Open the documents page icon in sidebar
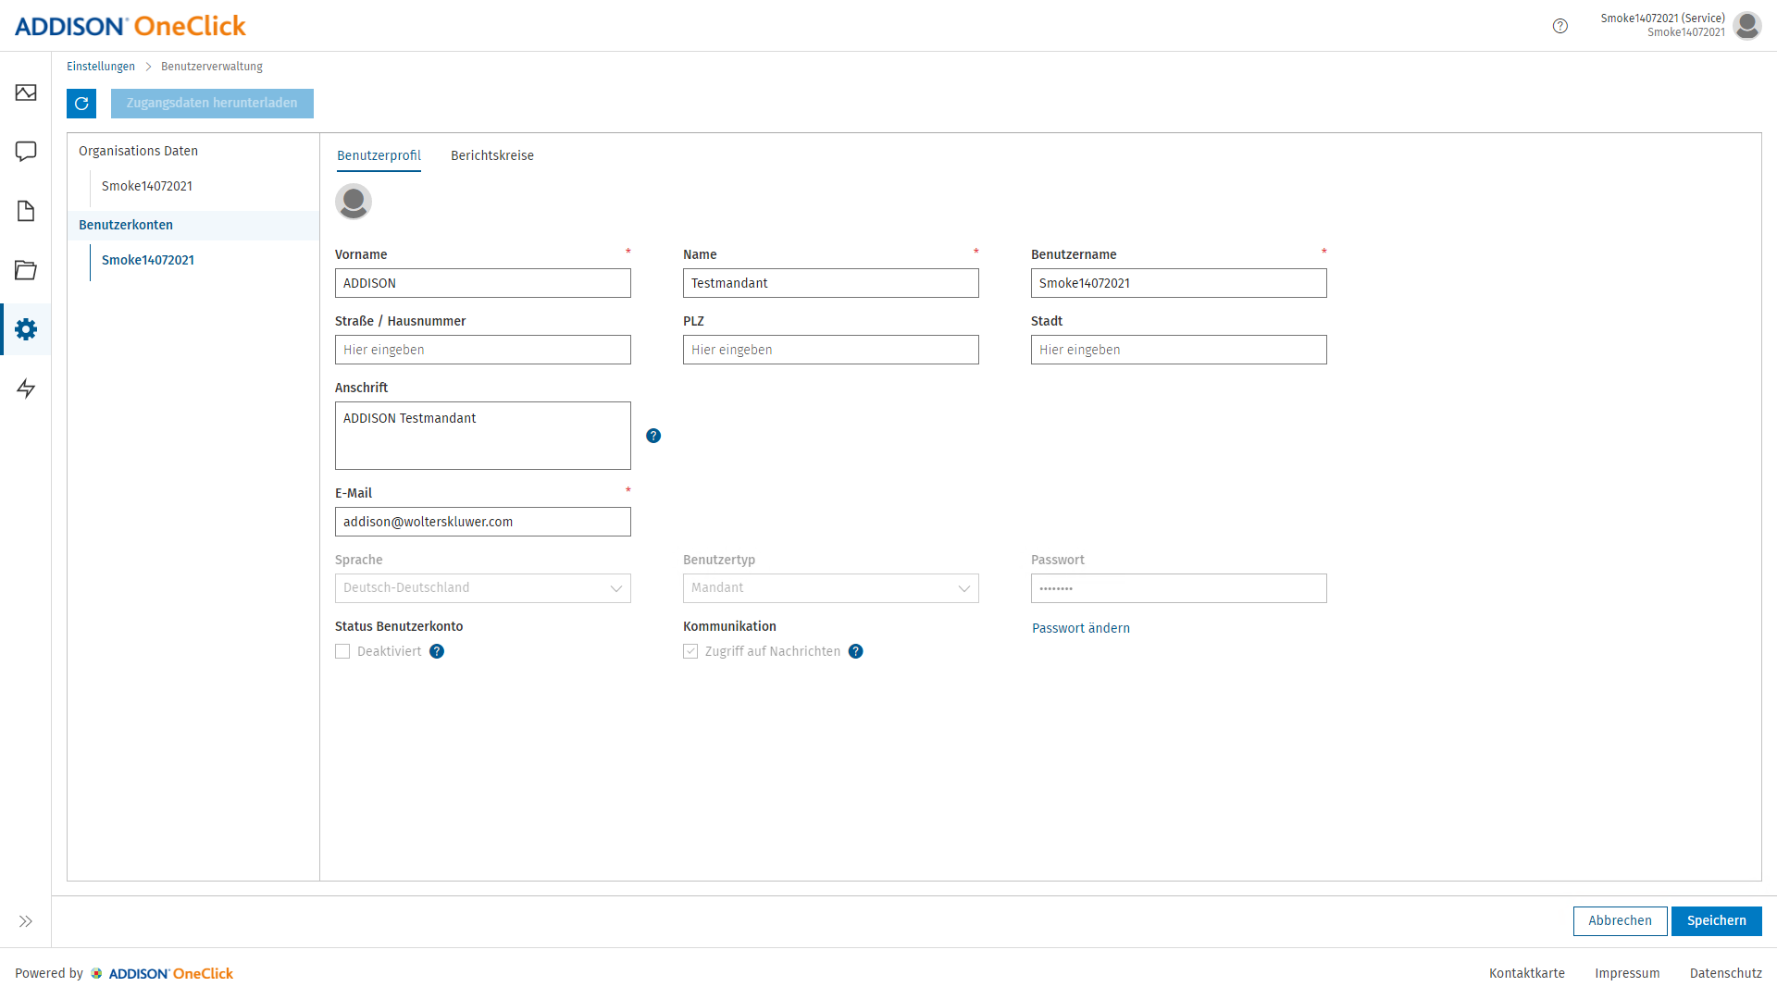The image size is (1777, 999). 26,211
